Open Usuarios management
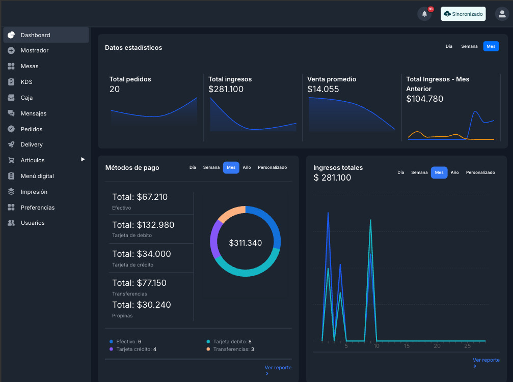513x382 pixels. tap(46, 223)
